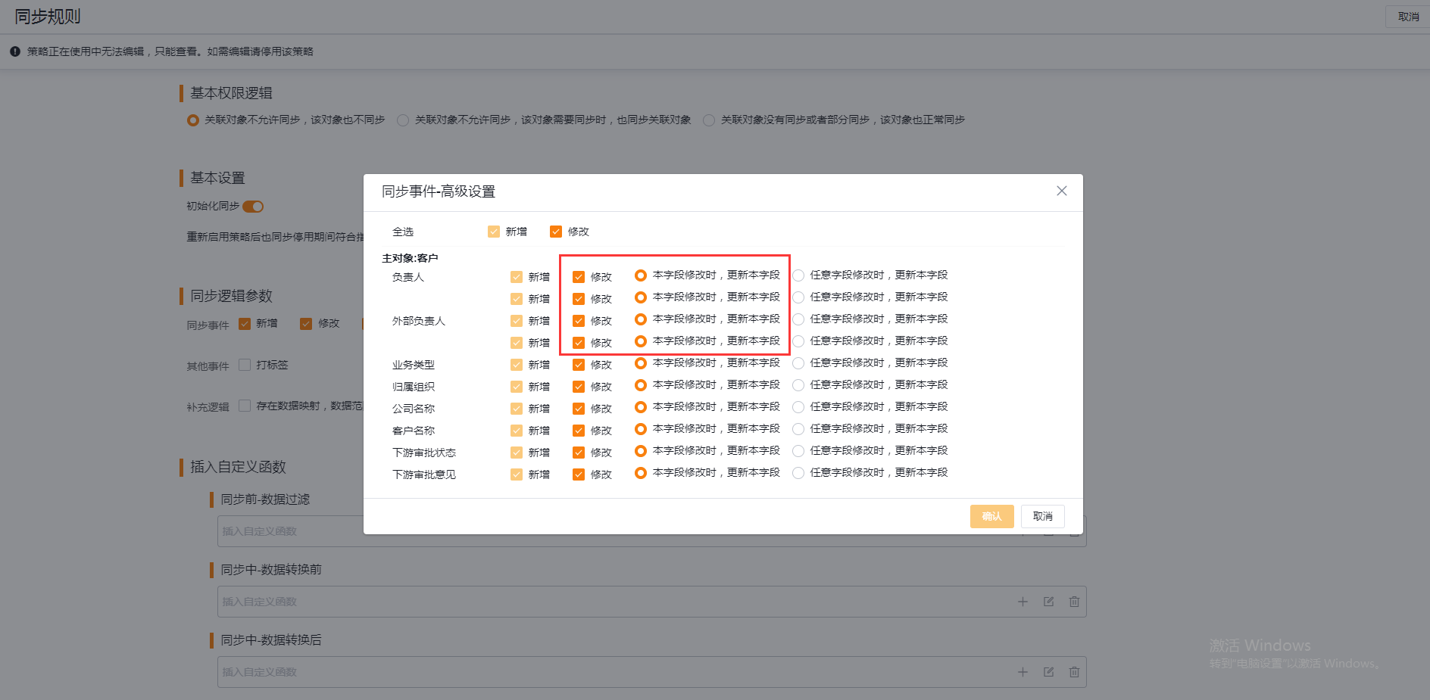
Task: Click the 确认 button in the dialog
Action: [991, 515]
